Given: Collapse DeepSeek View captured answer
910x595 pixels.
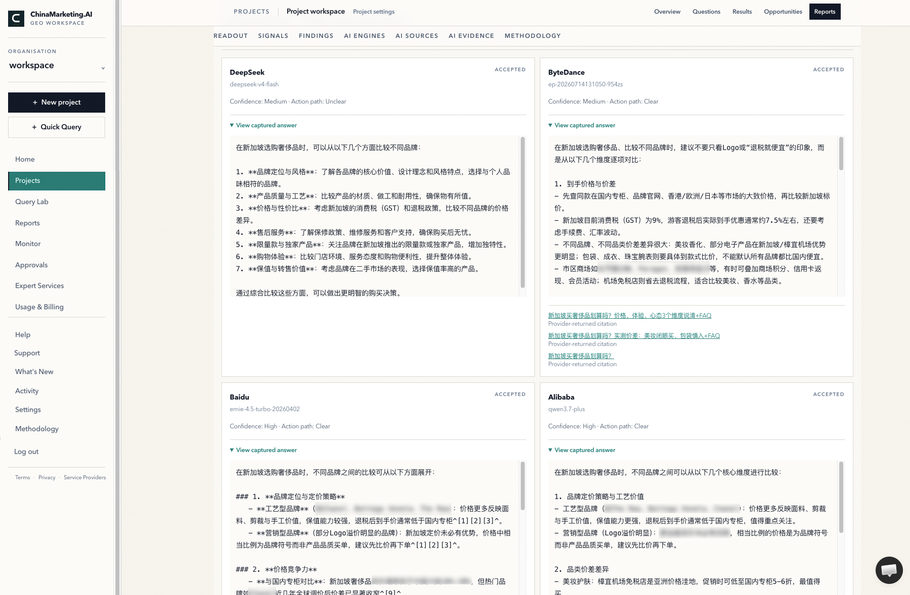Looking at the screenshot, I should tap(263, 125).
